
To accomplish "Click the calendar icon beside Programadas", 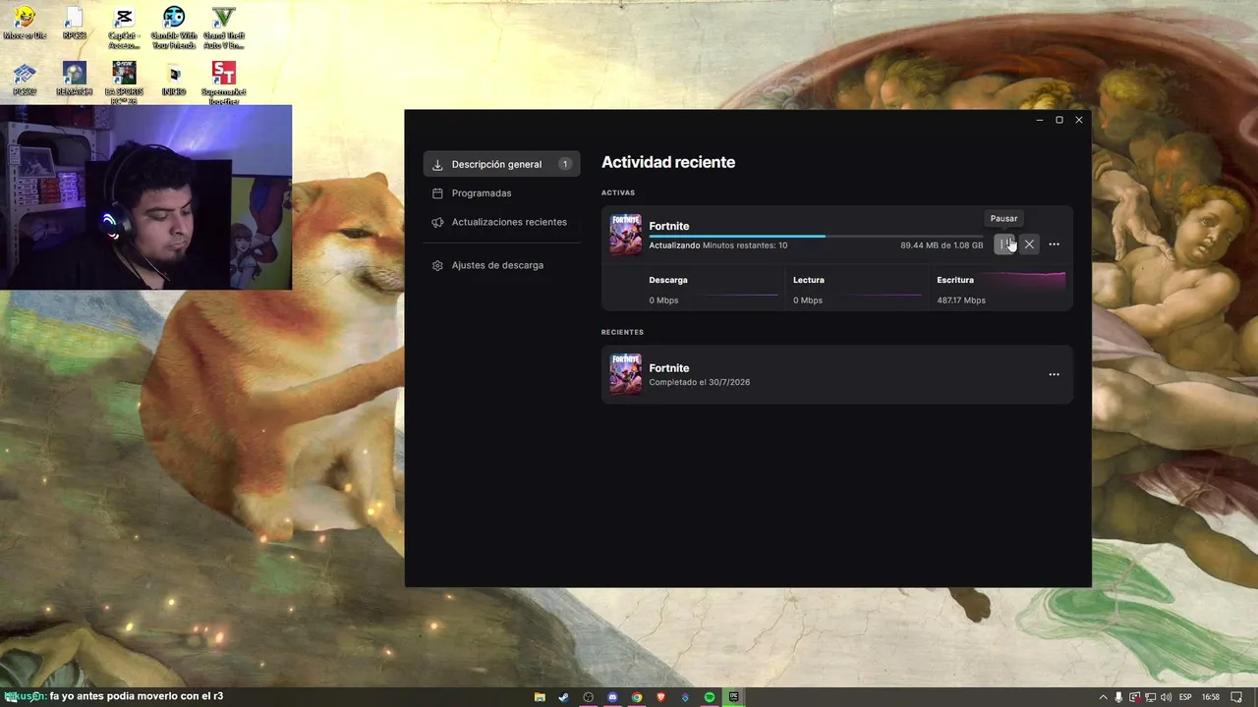I will 437,193.
